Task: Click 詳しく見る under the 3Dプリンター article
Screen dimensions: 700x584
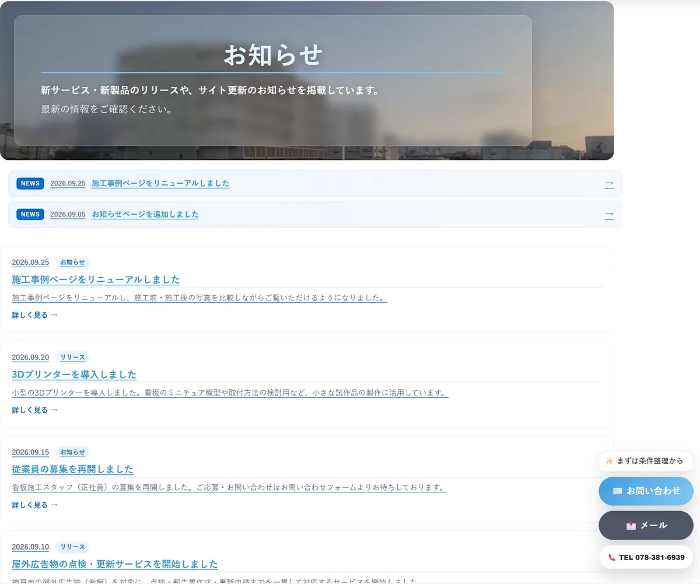Action: 35,410
